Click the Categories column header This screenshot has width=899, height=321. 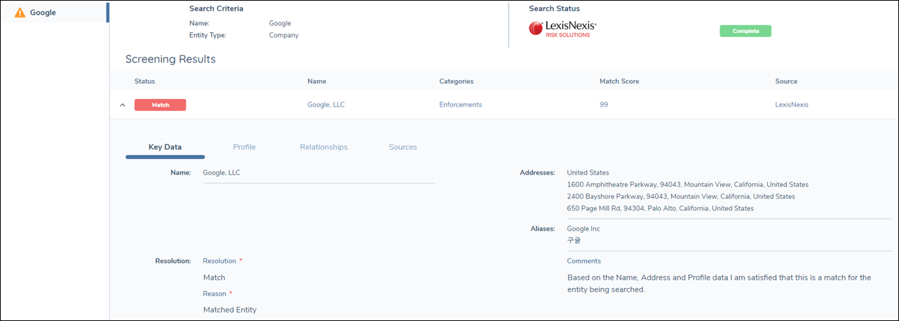pyautogui.click(x=456, y=81)
